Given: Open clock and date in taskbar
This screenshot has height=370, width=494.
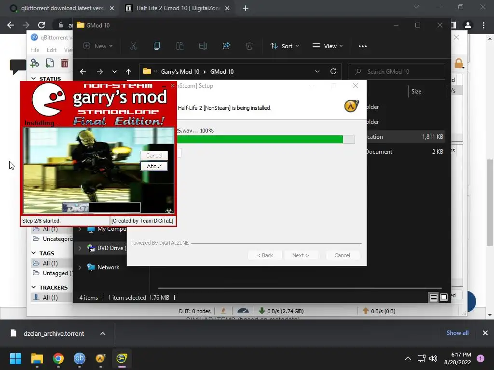Looking at the screenshot, I should [458, 358].
